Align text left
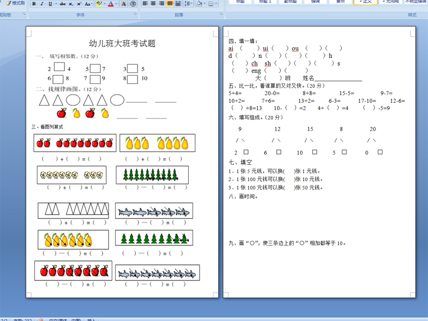The height and width of the screenshot is (321, 428). click(x=145, y=3)
